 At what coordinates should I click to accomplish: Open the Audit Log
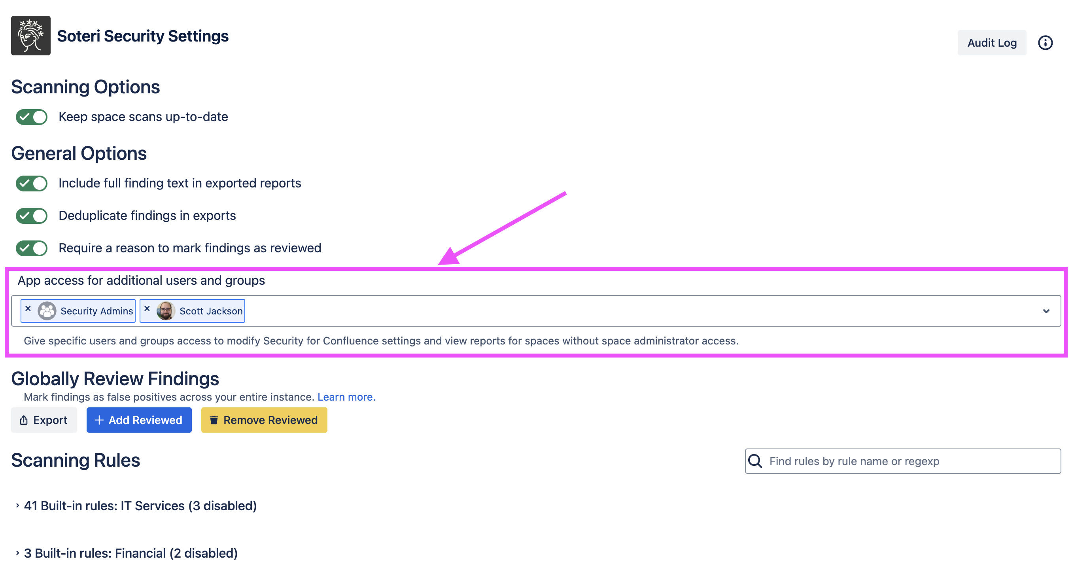(991, 43)
